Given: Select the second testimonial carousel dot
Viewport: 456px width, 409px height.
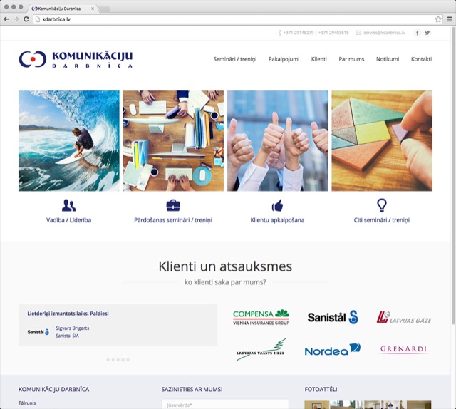Looking at the screenshot, I should [113, 360].
